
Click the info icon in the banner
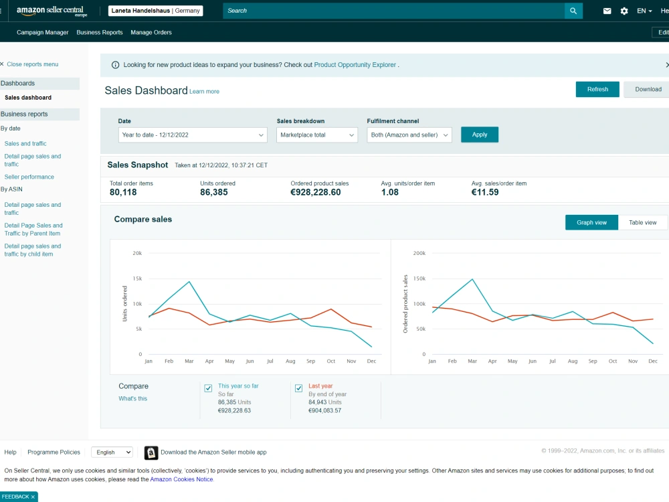[115, 65]
